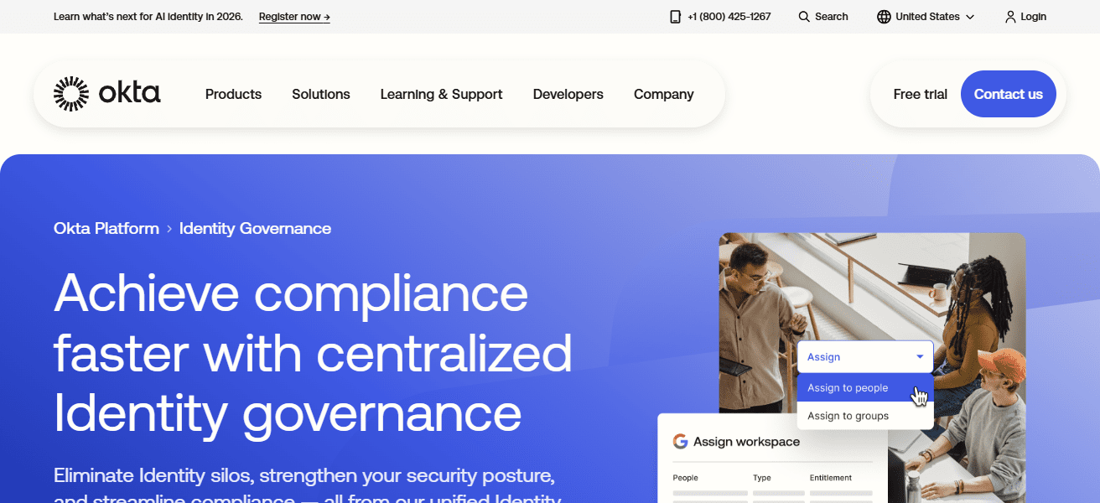The width and height of the screenshot is (1100, 503).
Task: Click the Contact us button
Action: click(1009, 94)
